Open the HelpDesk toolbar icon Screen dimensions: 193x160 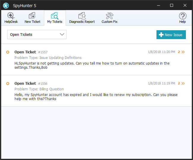point(11,16)
